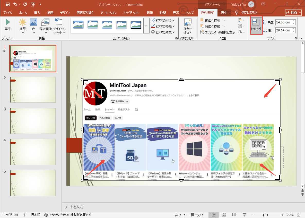
Task: Switch to 閲覧表示 view in status bar
Action: click(x=234, y=215)
